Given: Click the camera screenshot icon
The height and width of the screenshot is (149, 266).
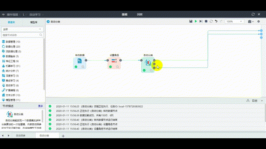Looking at the screenshot, I should [250, 22].
